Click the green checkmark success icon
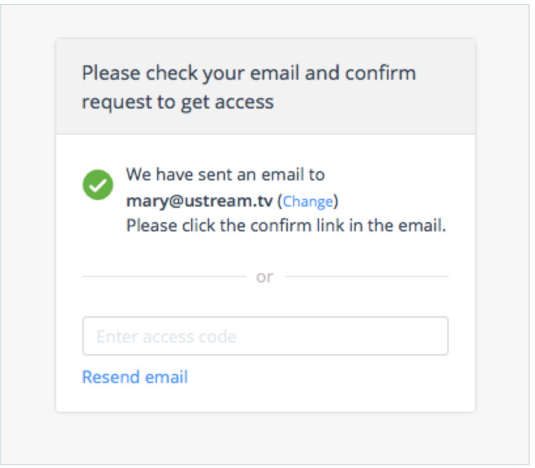This screenshot has width=535, height=468. [98, 186]
